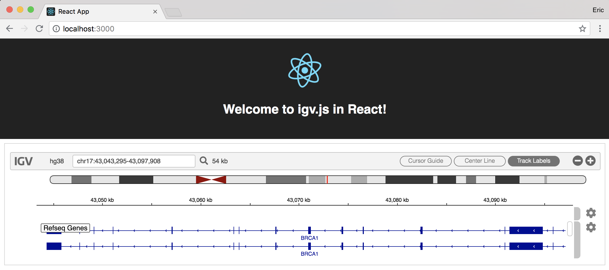
Task: Click the IGV logo
Action: coord(23,161)
